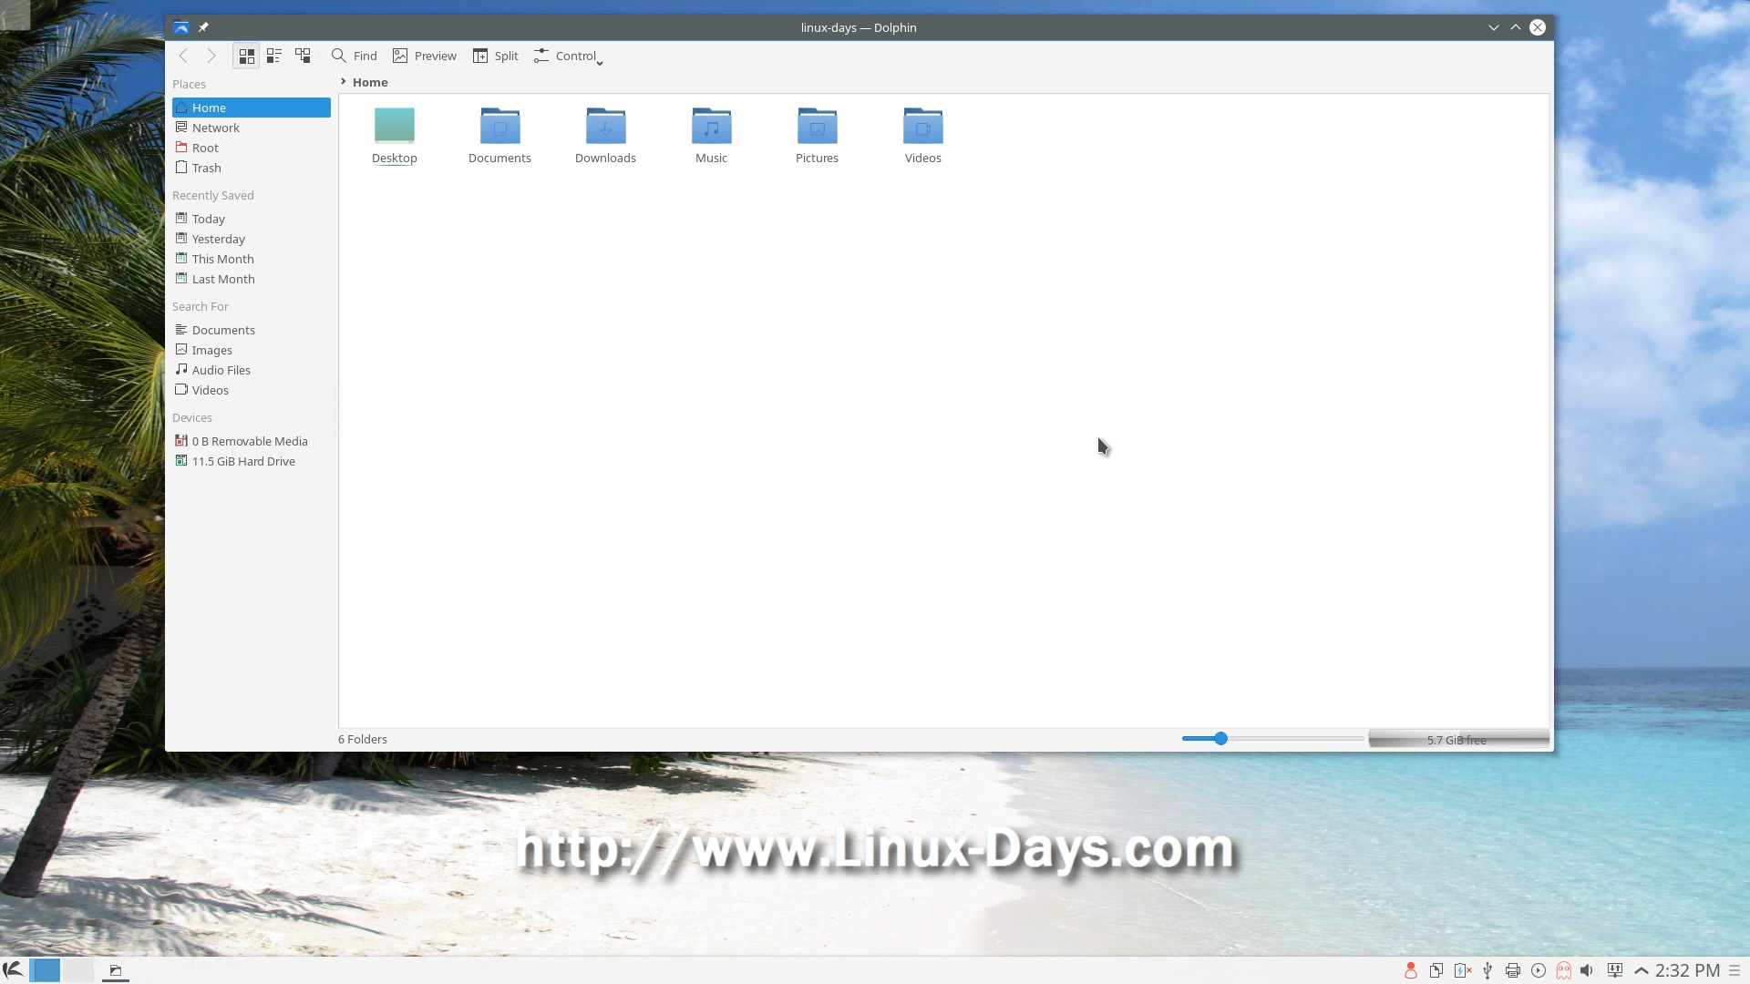This screenshot has width=1750, height=984.
Task: Select the Videos folder icon
Action: click(x=923, y=126)
